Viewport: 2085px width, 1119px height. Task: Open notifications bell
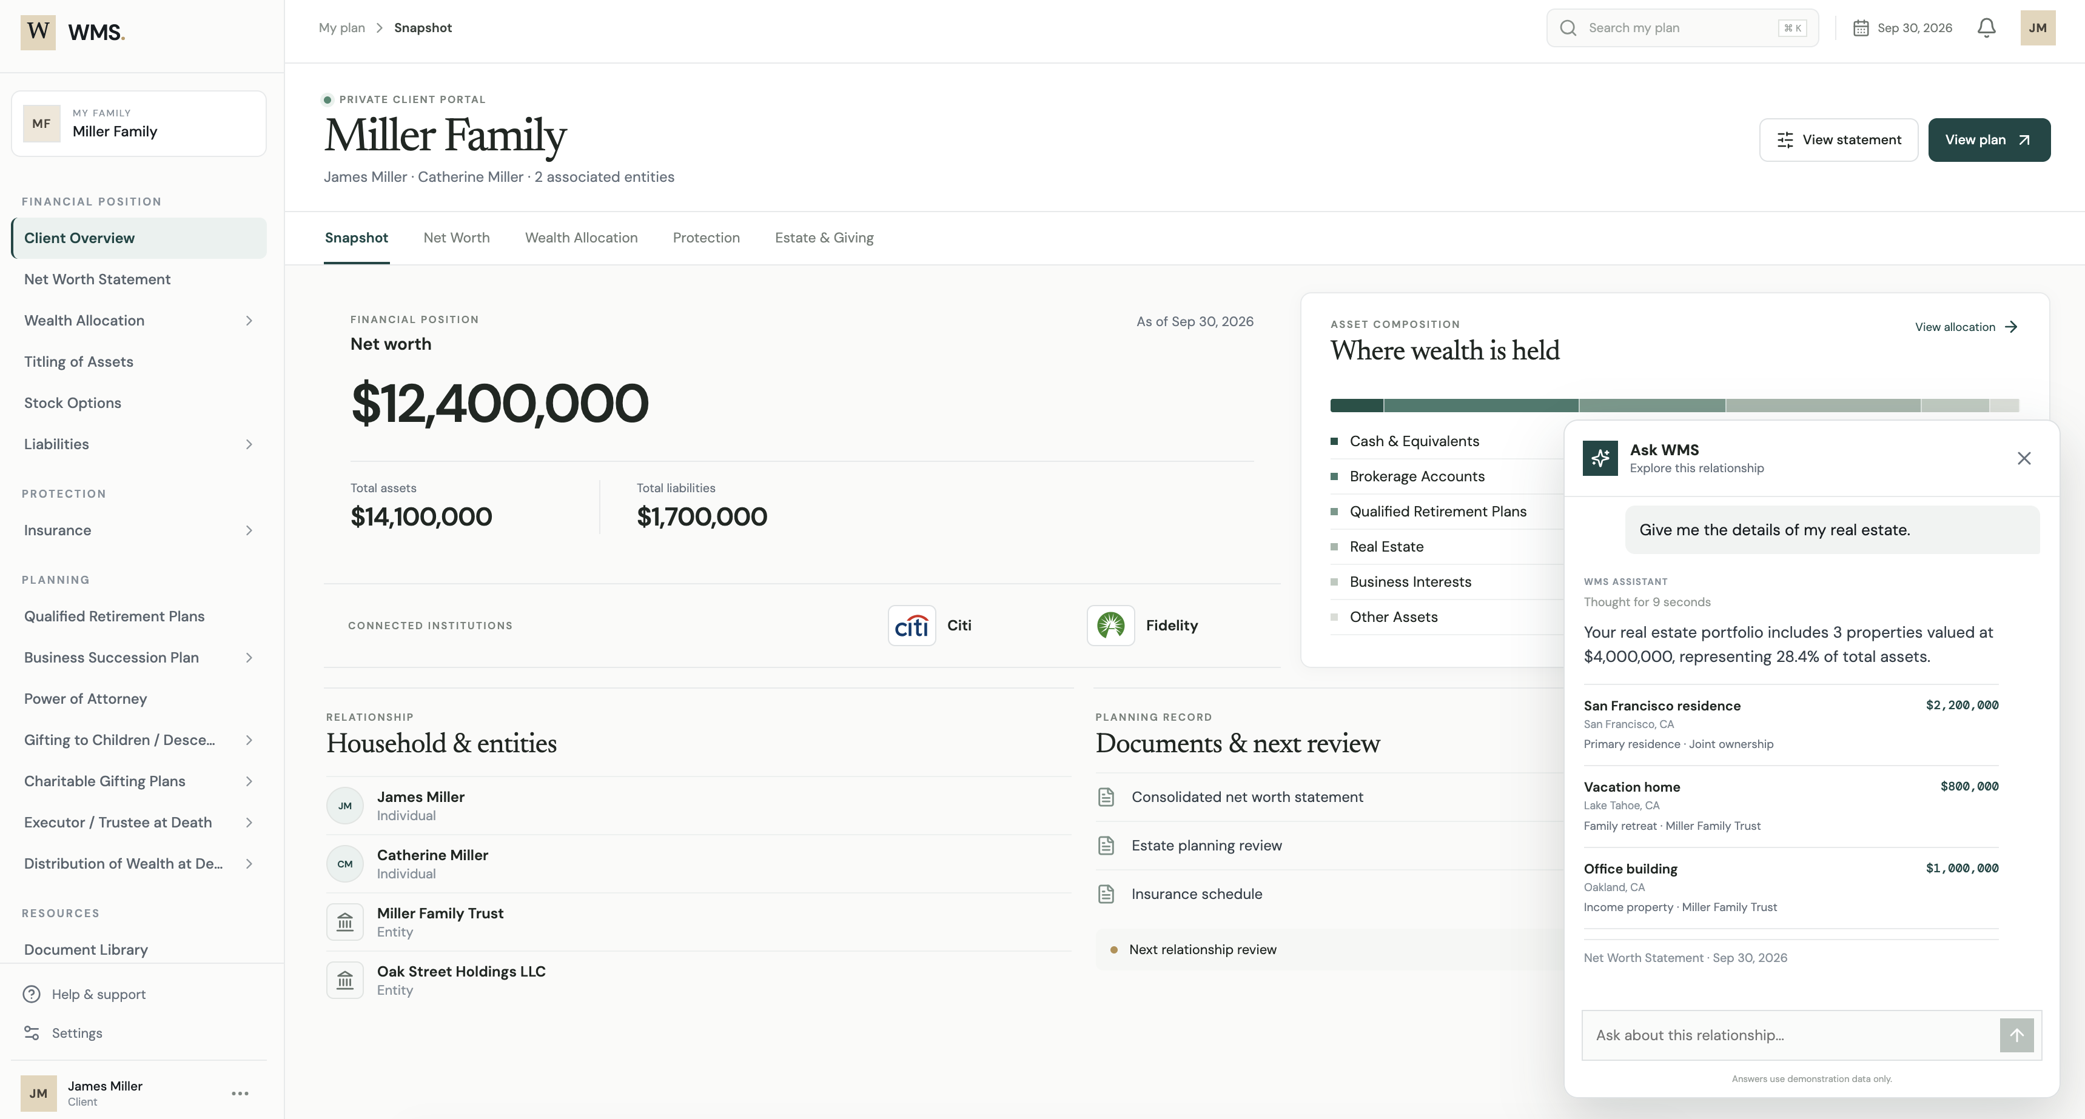click(x=1986, y=27)
